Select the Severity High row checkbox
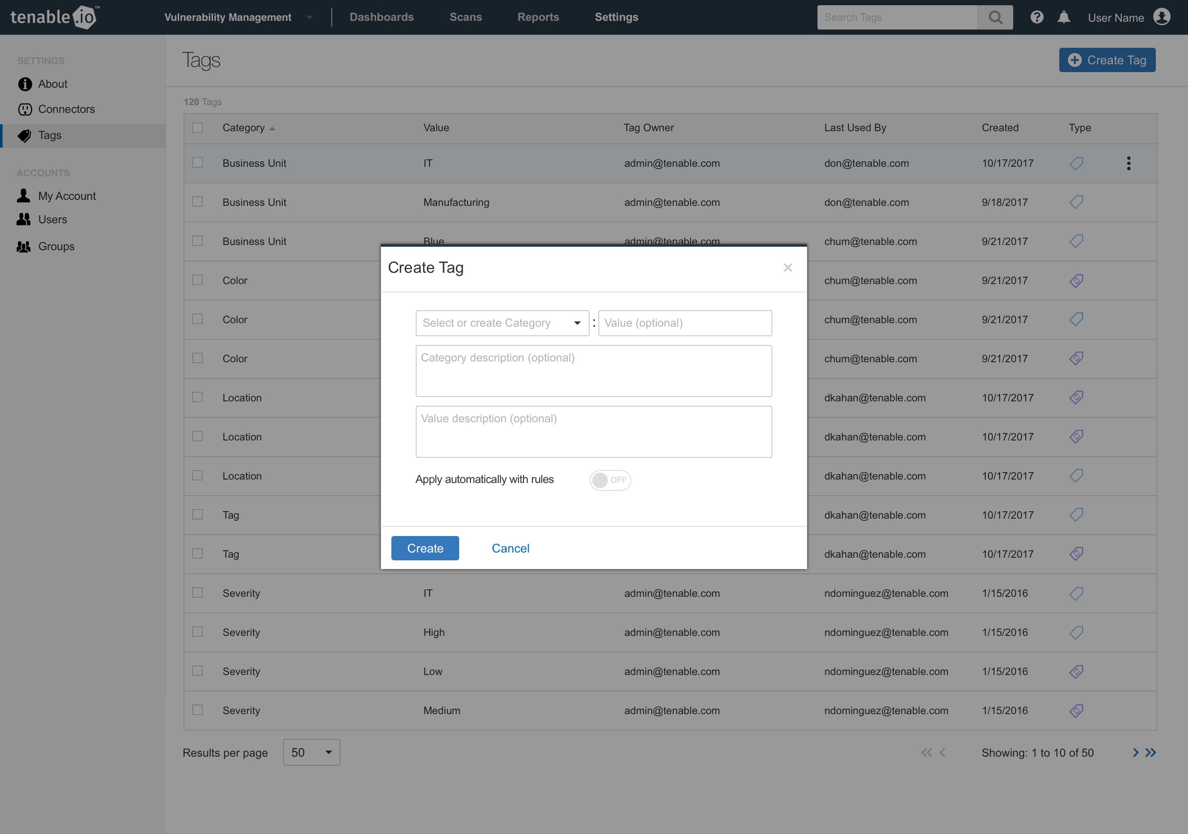 (x=198, y=632)
